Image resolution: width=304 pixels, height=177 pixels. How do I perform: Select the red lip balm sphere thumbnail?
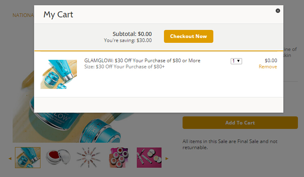[x=58, y=158]
